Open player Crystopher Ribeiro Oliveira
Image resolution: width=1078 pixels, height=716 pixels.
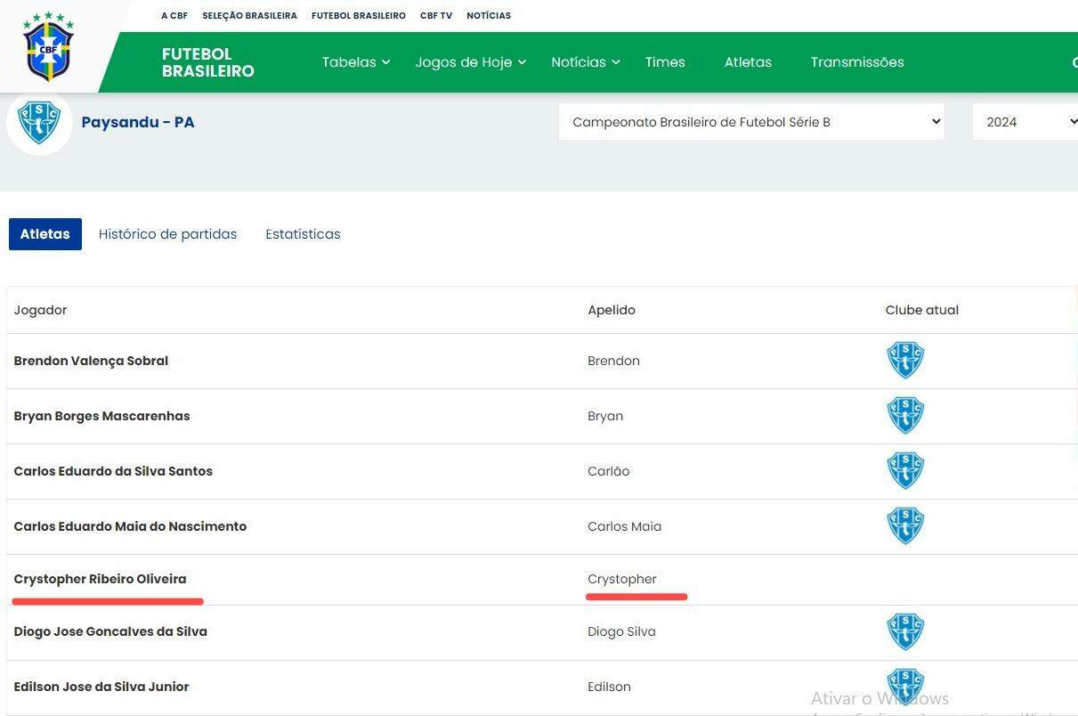100,579
